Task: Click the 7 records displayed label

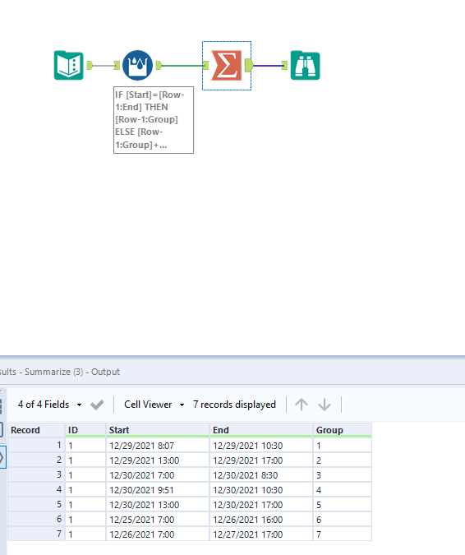Action: coord(234,405)
